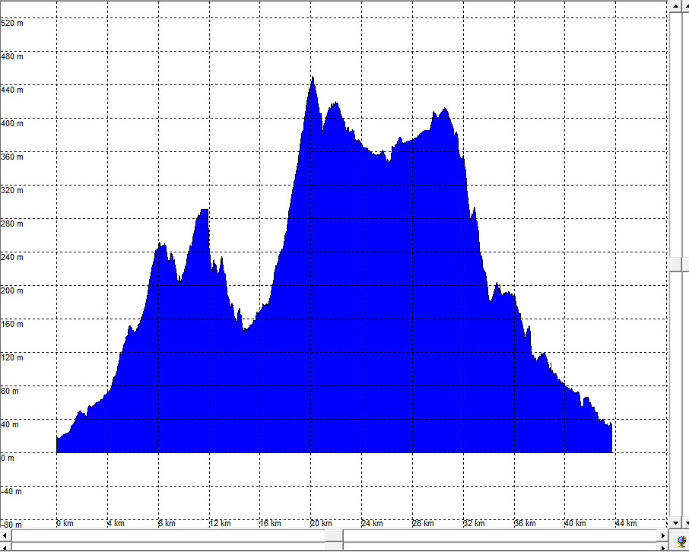Click the "12 km" distance axis label
This screenshot has height=552, width=689.
click(220, 523)
